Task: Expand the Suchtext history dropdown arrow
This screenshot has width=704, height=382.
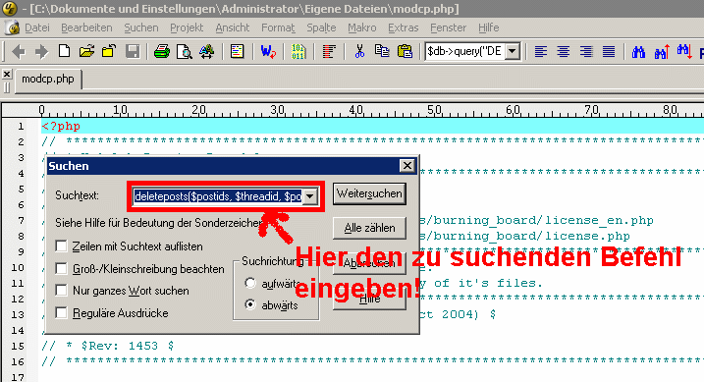Action: 310,196
